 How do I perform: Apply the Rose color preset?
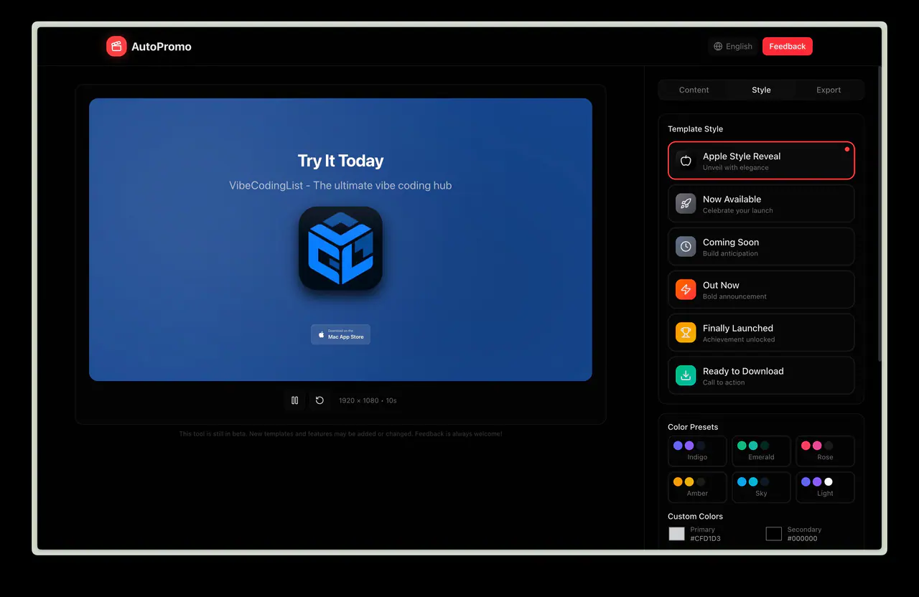[825, 451]
